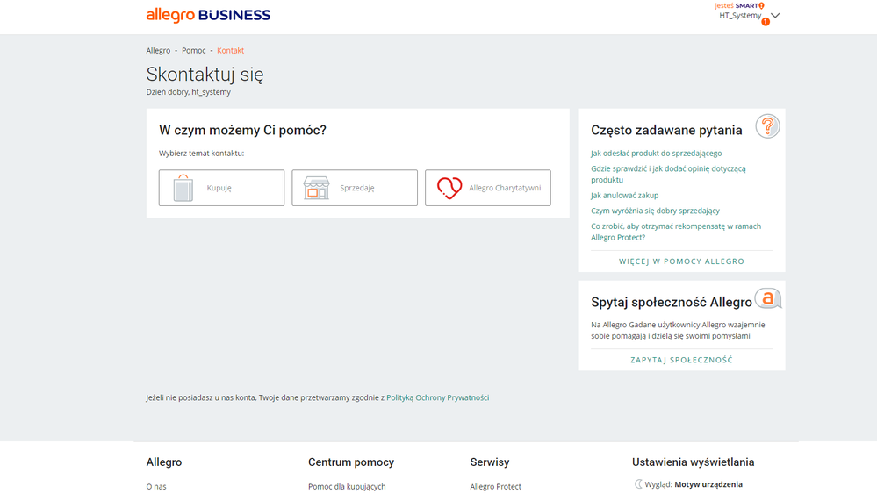Select the Kupuję shopping bag icon
Screen dimensions: 877x494
point(183,188)
